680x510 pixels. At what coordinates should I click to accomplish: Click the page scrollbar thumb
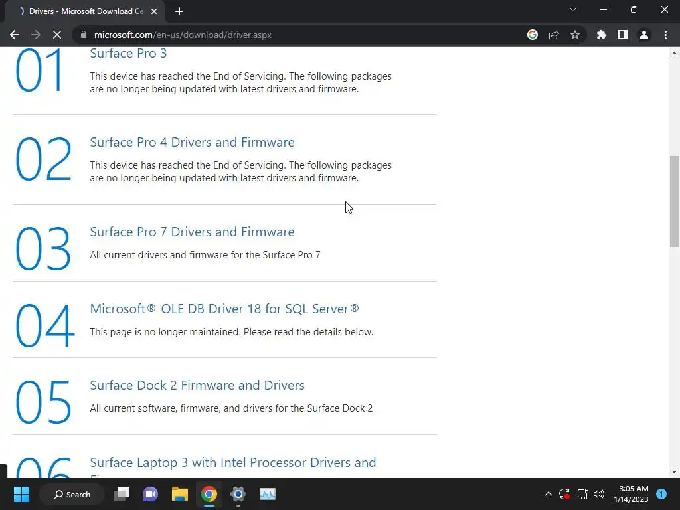pos(674,201)
